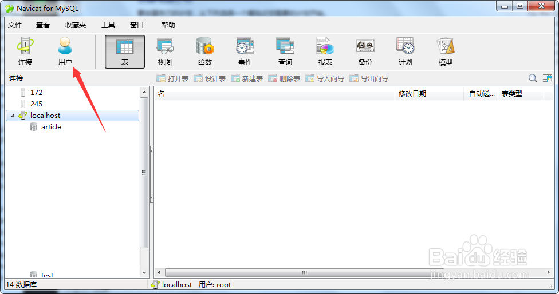Sort by the 表类型 column header
This screenshot has height=294, width=559.
pyautogui.click(x=521, y=94)
